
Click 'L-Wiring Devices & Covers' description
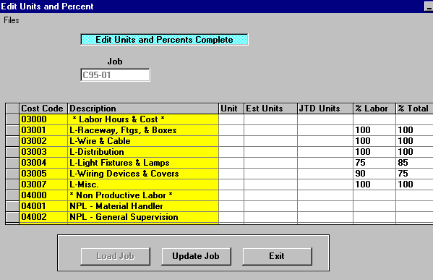click(143, 174)
